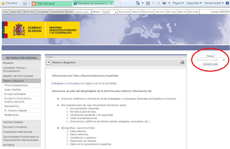Open Novedades link
230x149 pixels.
click(43, 12)
